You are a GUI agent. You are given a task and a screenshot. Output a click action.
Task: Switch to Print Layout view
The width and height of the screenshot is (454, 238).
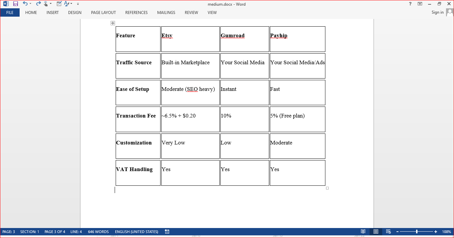[x=376, y=232]
